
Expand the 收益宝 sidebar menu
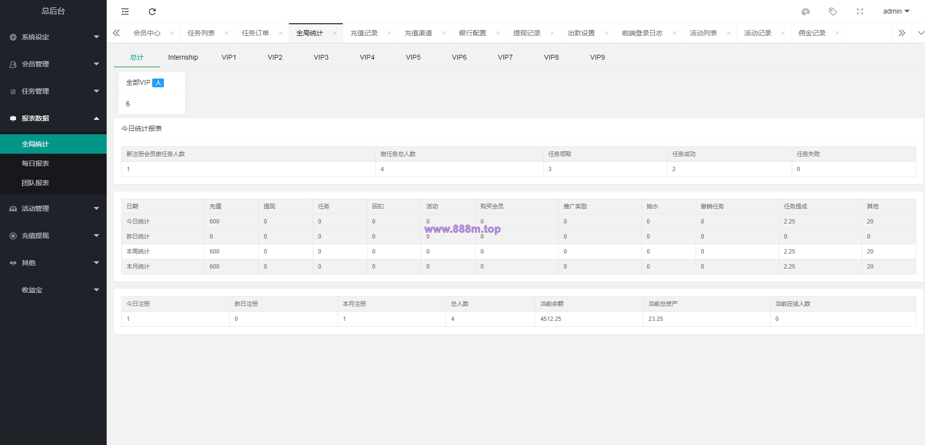pyautogui.click(x=53, y=290)
